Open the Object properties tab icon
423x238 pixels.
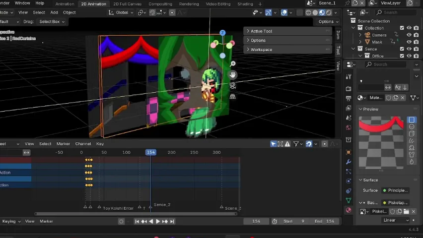pyautogui.click(x=349, y=152)
